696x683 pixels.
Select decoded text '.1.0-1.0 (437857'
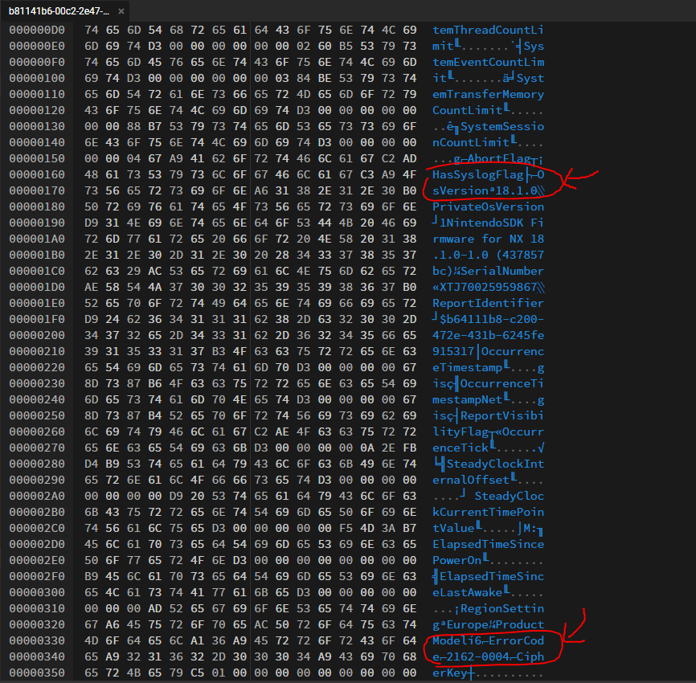[489, 256]
